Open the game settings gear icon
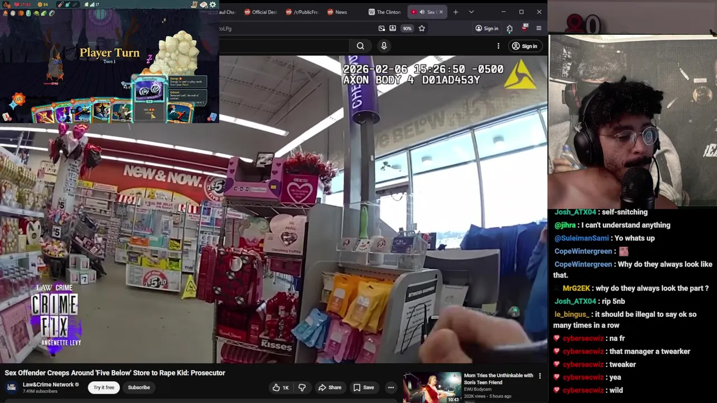The width and height of the screenshot is (717, 403). point(212,4)
